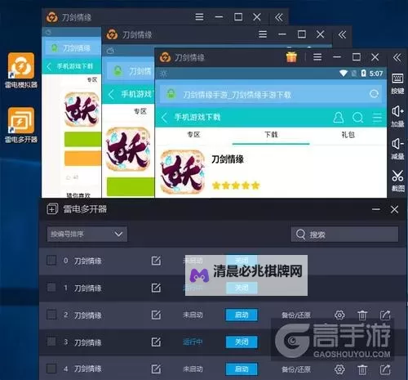Click 专区 tab in the rearmost emulator window
408x380 pixels.
(92, 79)
